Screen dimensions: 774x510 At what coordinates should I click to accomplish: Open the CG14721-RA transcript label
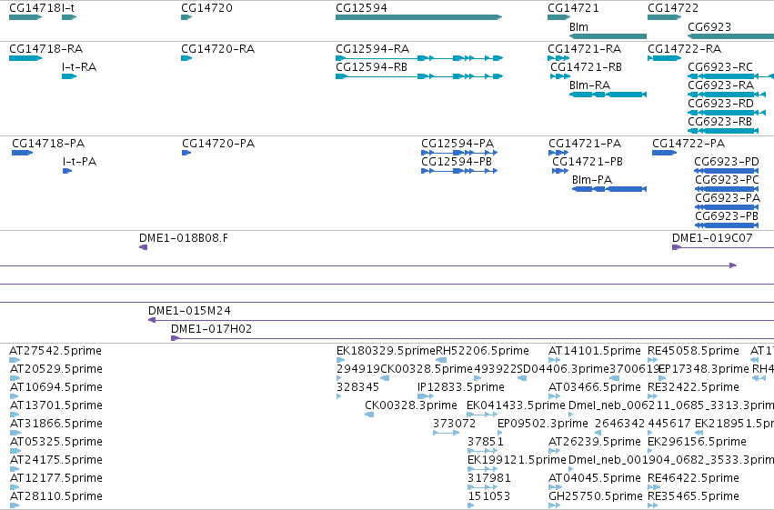[585, 49]
